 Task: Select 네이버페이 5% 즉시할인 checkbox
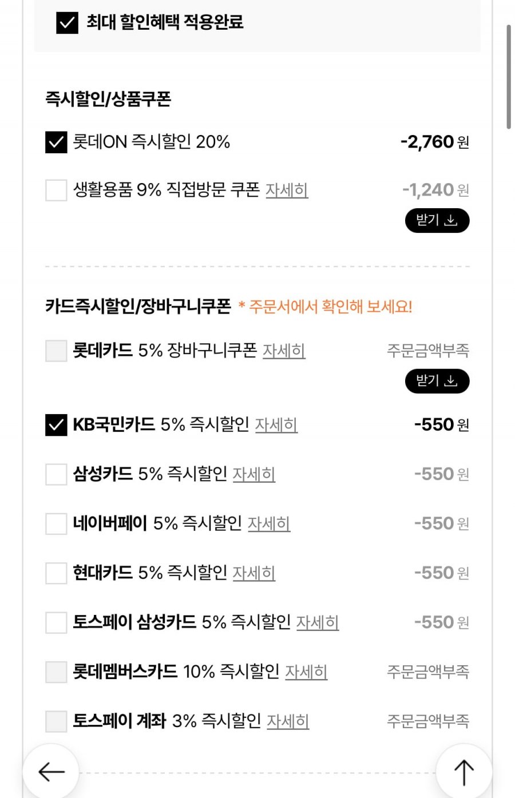[x=56, y=523]
